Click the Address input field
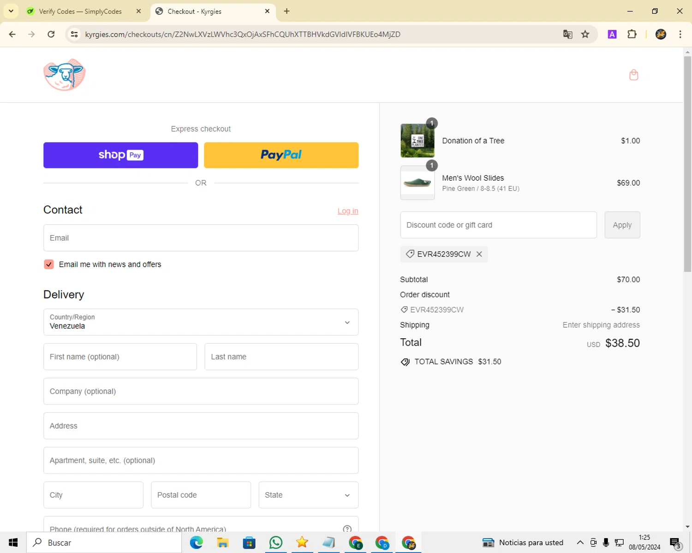The width and height of the screenshot is (692, 553). (x=201, y=426)
